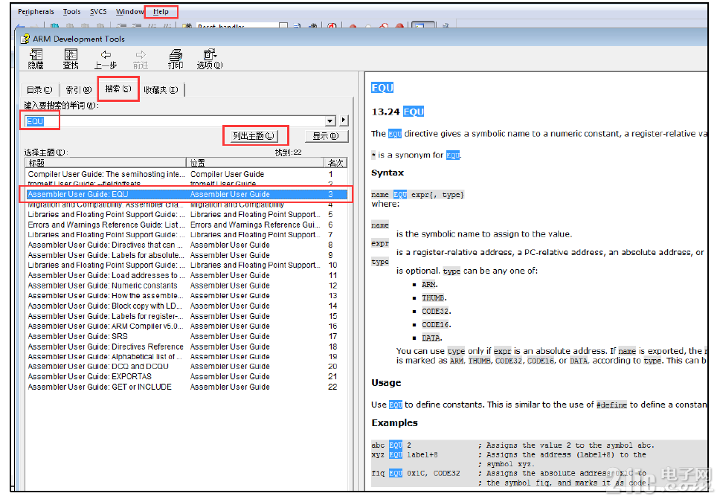Click the ARM Development Tools title icon
The height and width of the screenshot is (499, 720).
(25, 39)
